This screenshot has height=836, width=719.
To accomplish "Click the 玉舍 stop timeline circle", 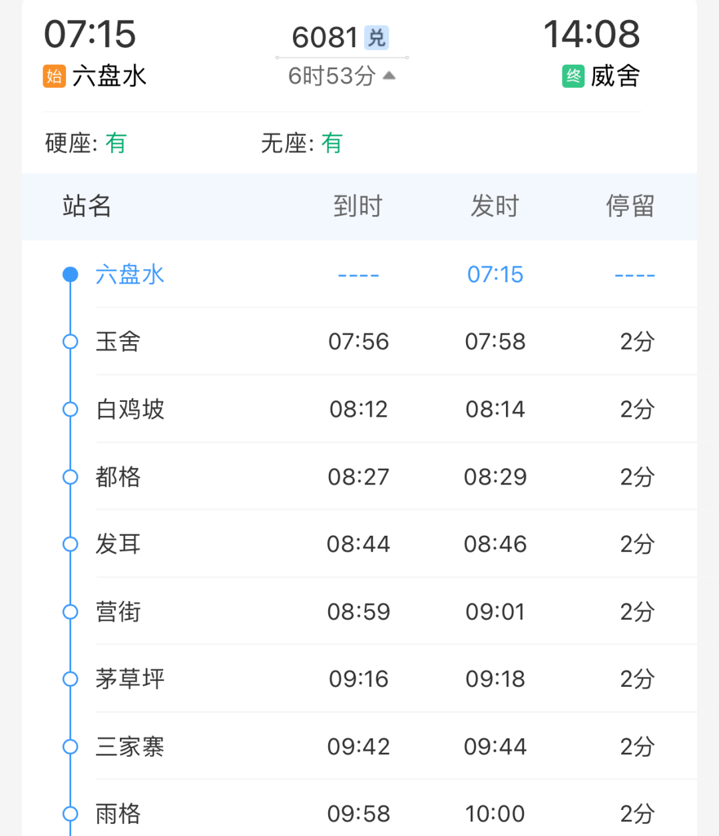I will (x=71, y=342).
